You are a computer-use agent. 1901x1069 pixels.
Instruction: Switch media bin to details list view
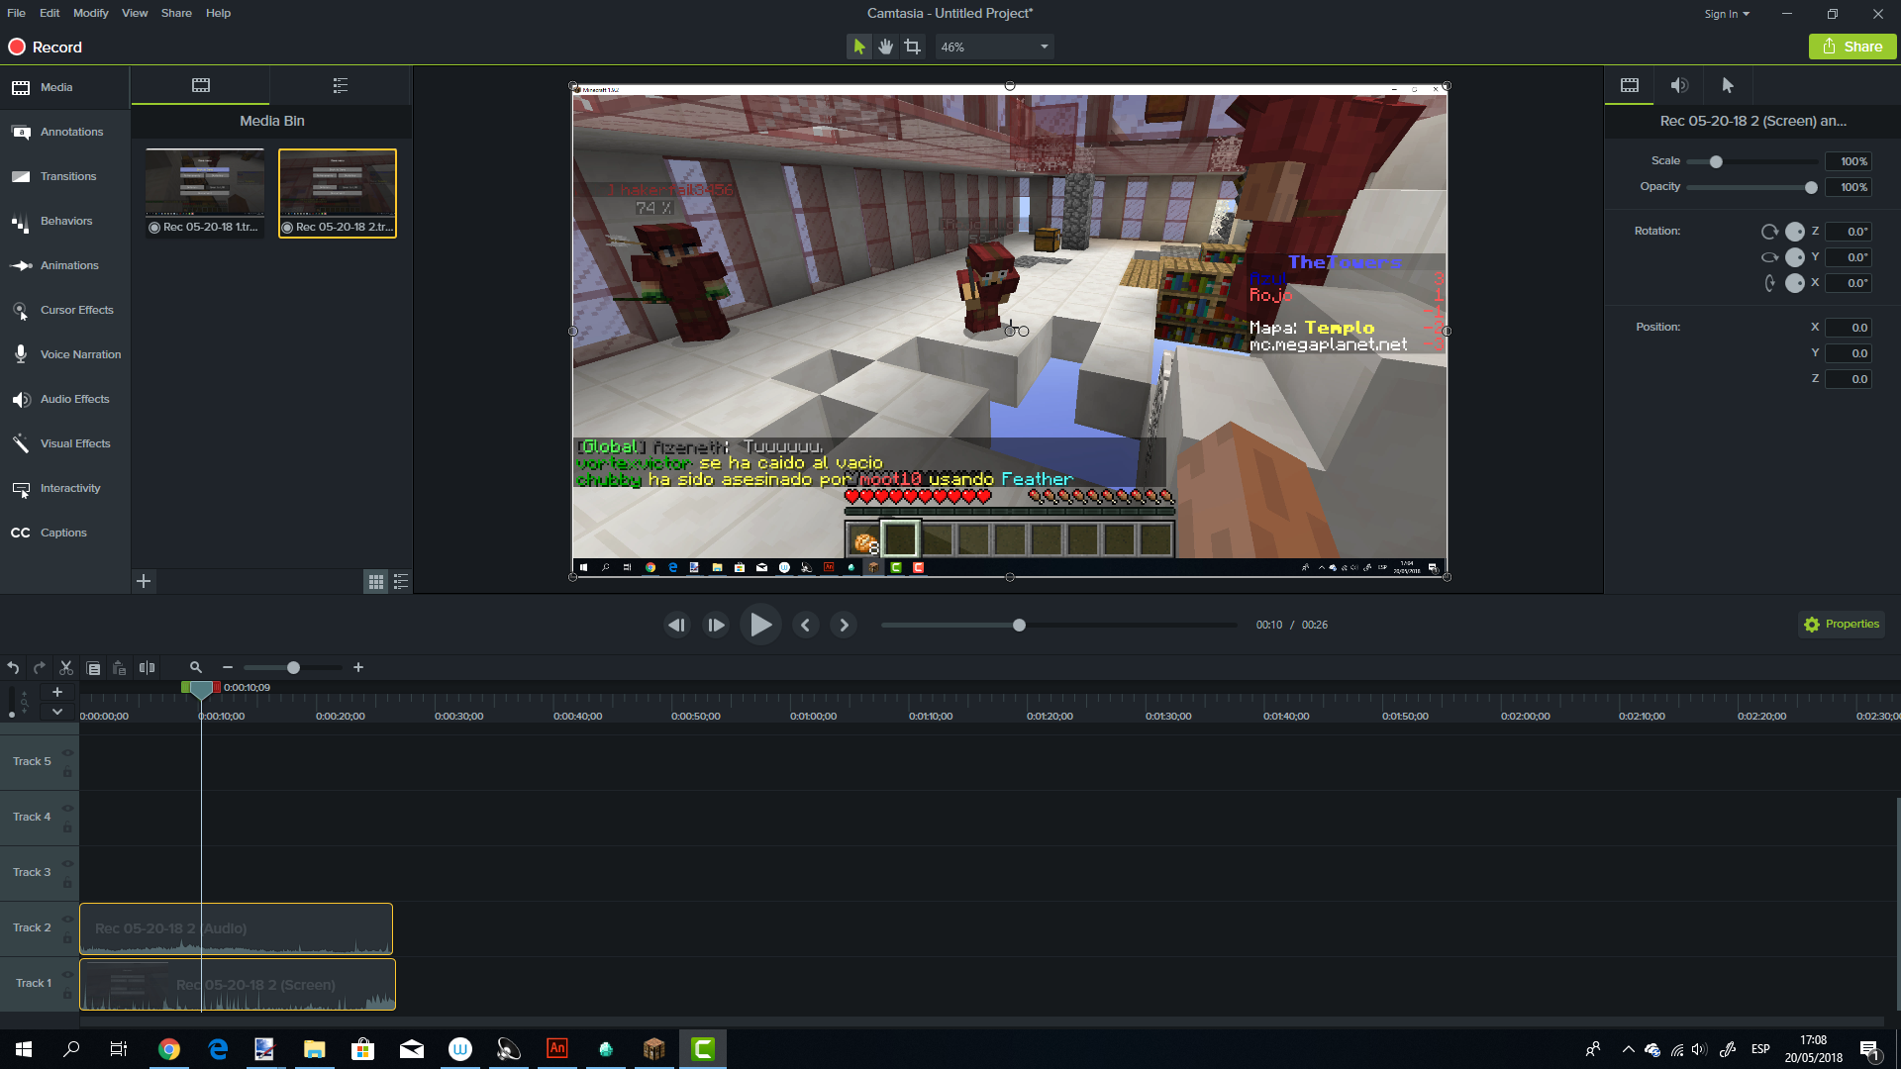pos(401,582)
